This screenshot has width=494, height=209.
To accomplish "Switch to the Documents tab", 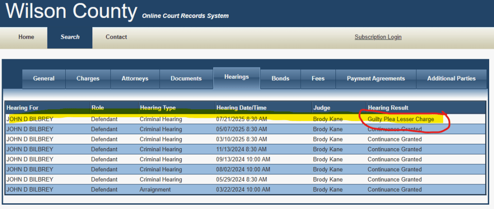I will [186, 79].
